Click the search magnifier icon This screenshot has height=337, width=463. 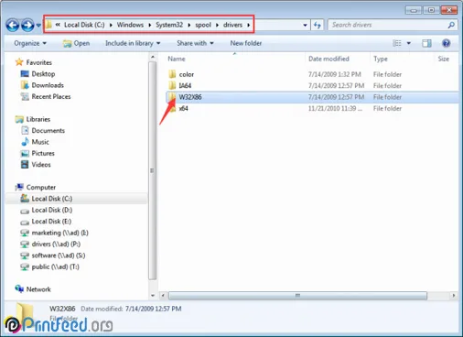click(451, 25)
